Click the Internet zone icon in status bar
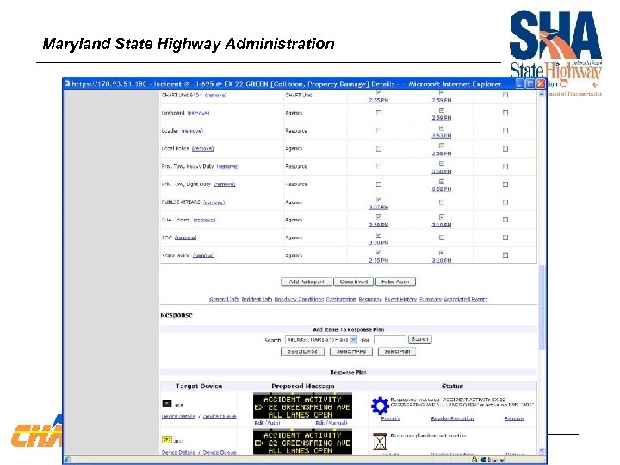The image size is (620, 465). coord(483,460)
